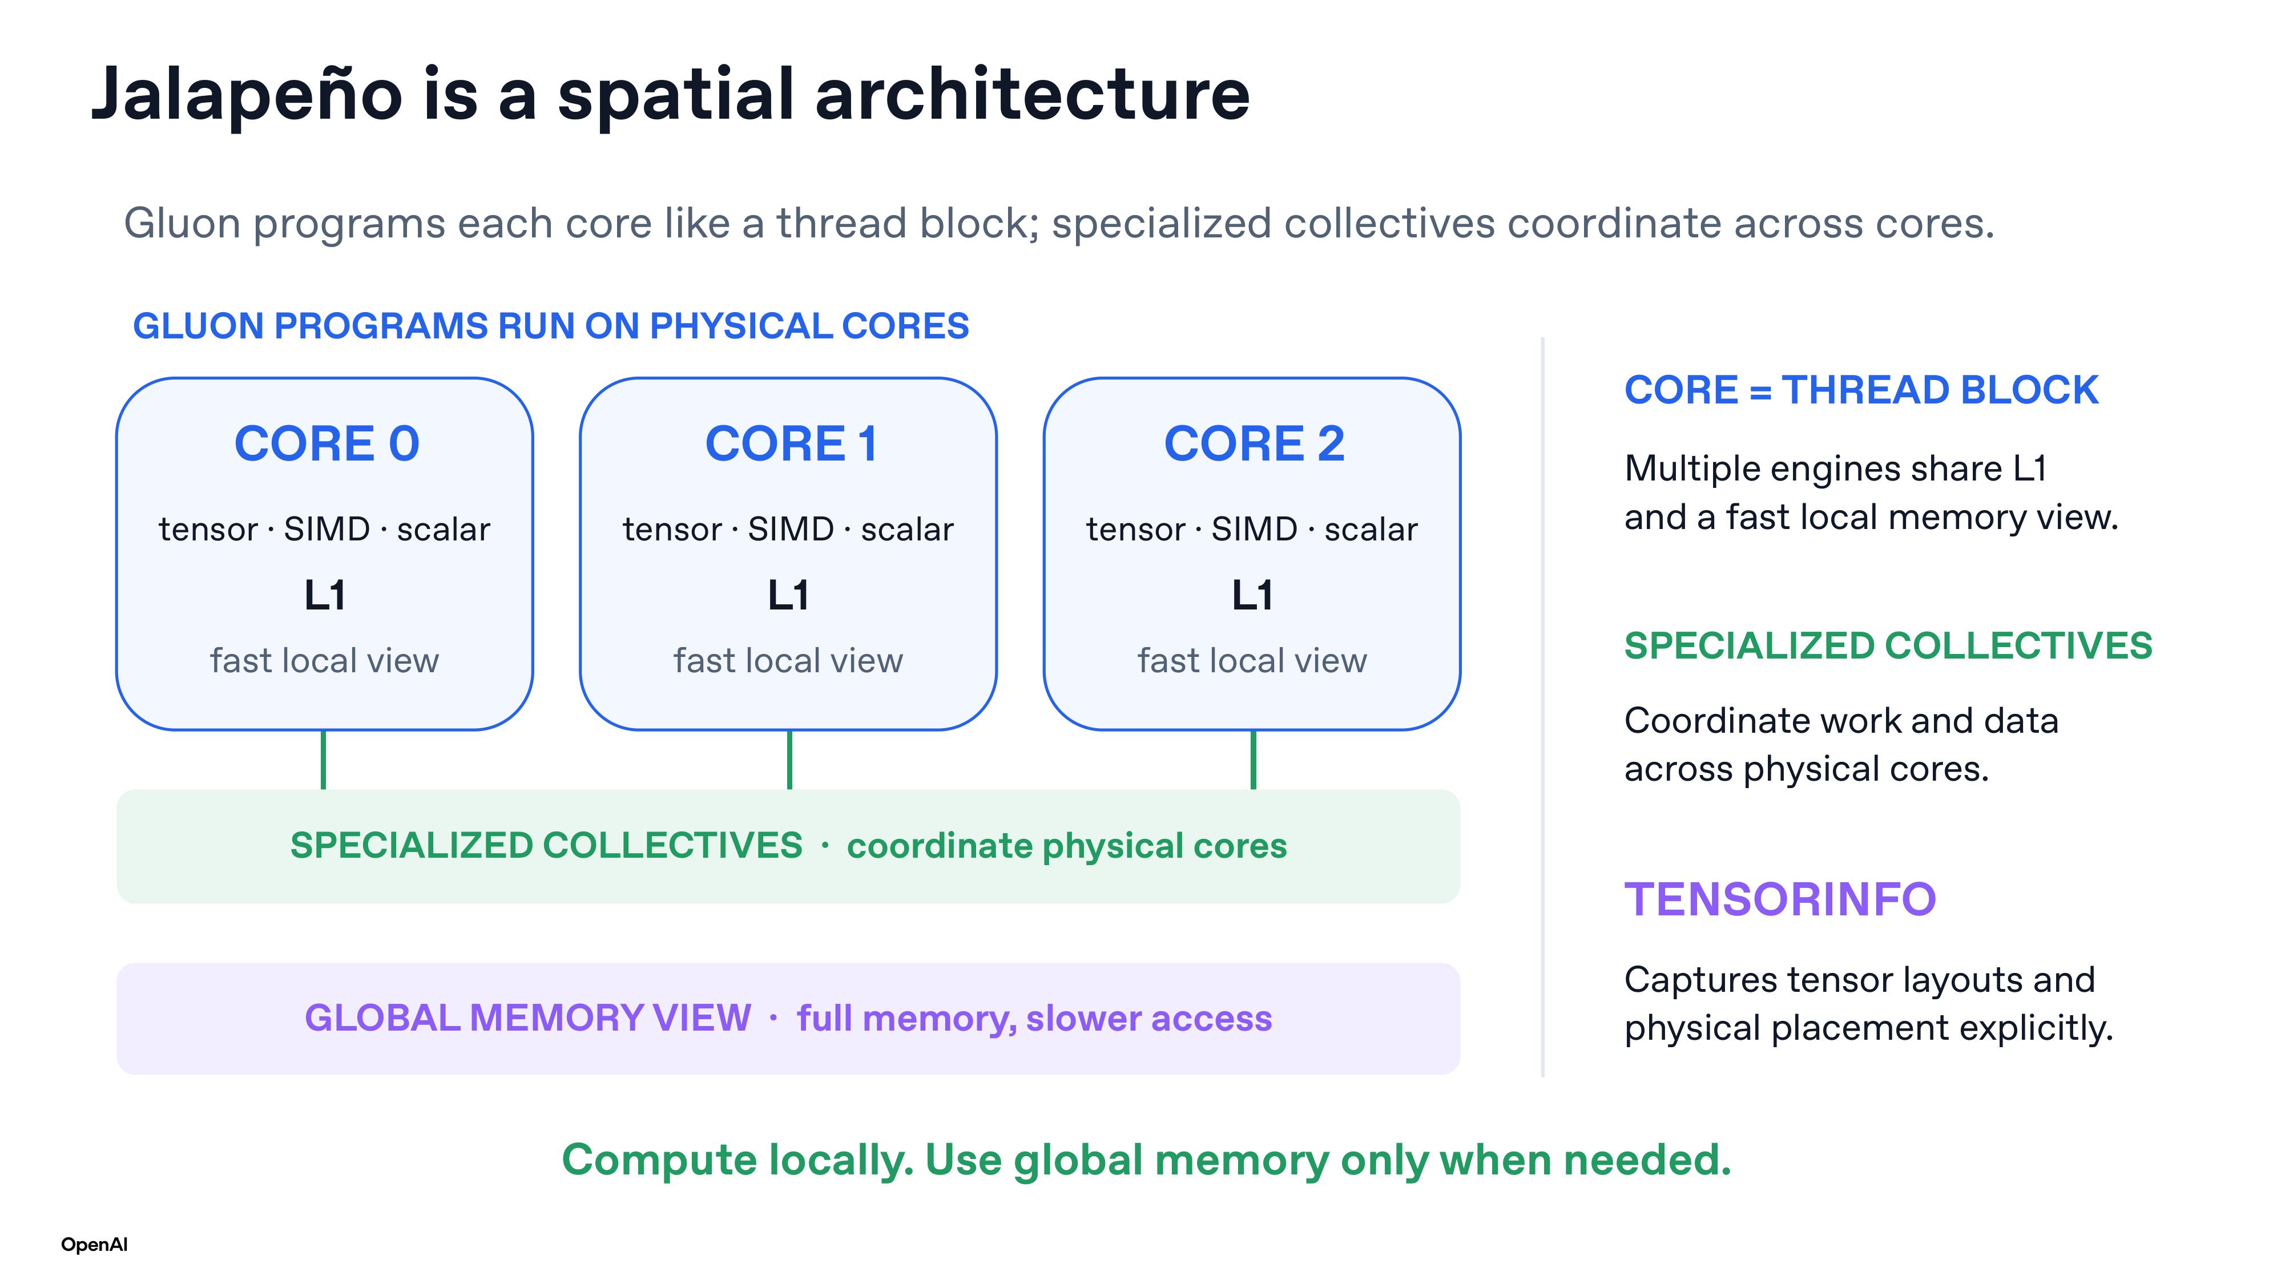Click the L1 label inside CORE 2
Screen dimensions: 2281x1284
tap(1252, 594)
